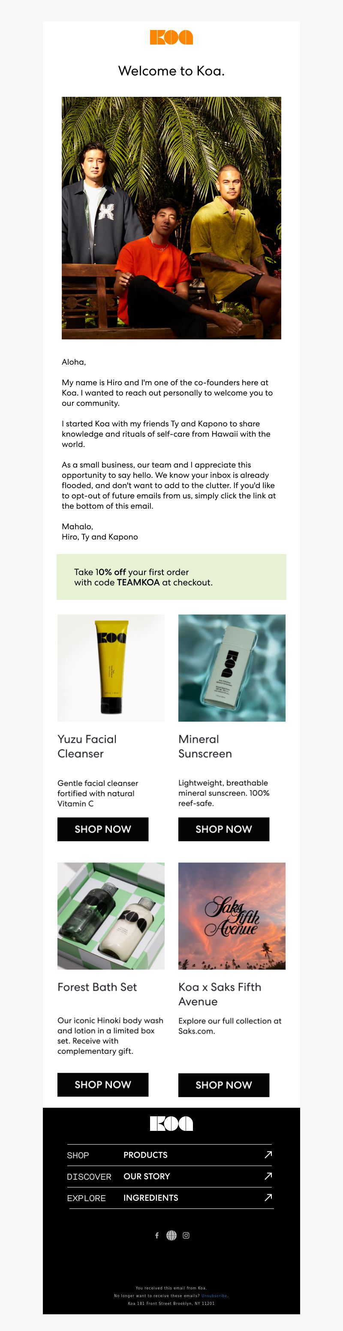This screenshot has height=1331, width=343.
Task: Click the arrow icon beside Ingredients
Action: (268, 1197)
